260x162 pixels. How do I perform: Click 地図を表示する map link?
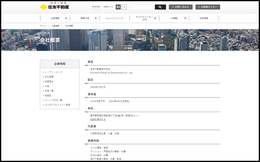[x=98, y=119]
